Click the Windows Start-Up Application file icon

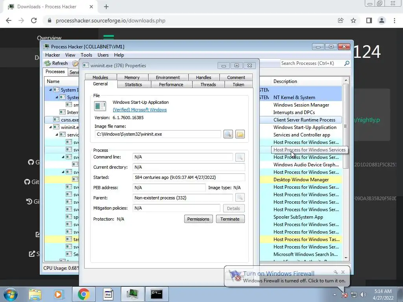point(100,106)
